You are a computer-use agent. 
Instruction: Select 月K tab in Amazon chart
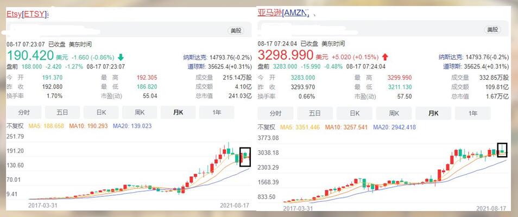(433, 113)
